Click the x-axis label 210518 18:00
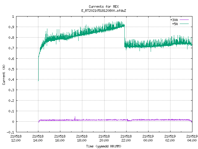Image resolution: width=198 pixels, height=149 pixels. pyautogui.click(x=82, y=138)
